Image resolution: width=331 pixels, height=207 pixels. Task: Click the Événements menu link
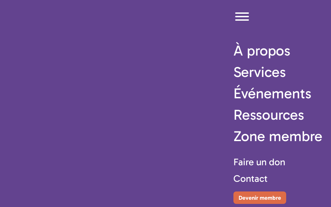point(272,94)
